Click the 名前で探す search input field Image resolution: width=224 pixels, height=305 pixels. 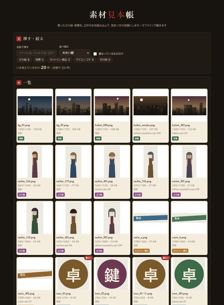pyautogui.click(x=36, y=53)
